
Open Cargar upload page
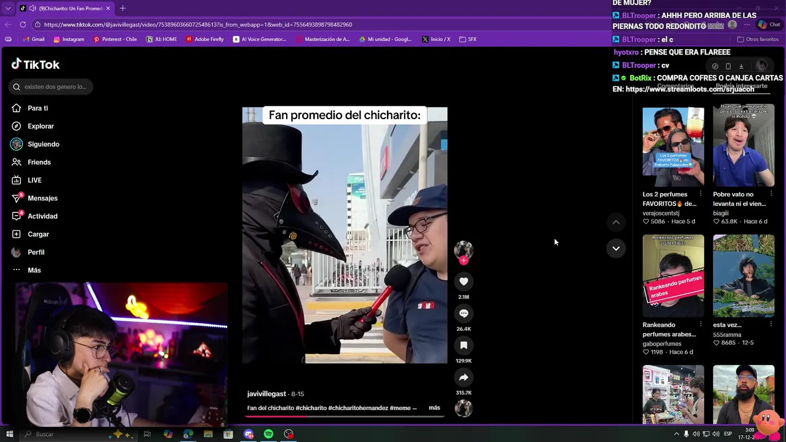tap(38, 234)
